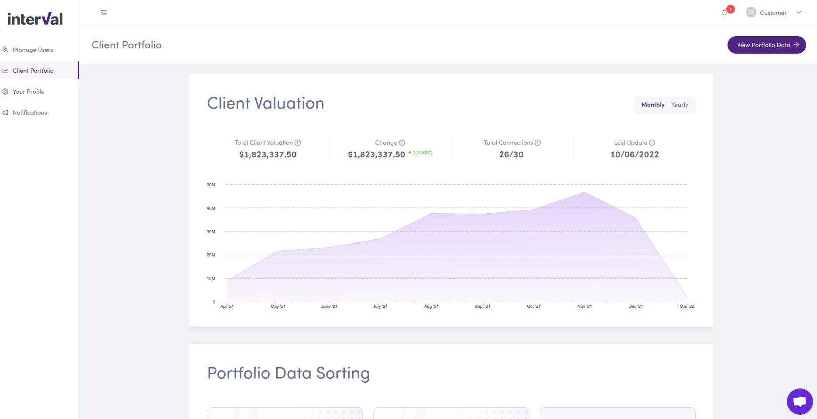Click the 100.00% change indicator
Viewport: 817px width, 419px height.
pos(420,153)
